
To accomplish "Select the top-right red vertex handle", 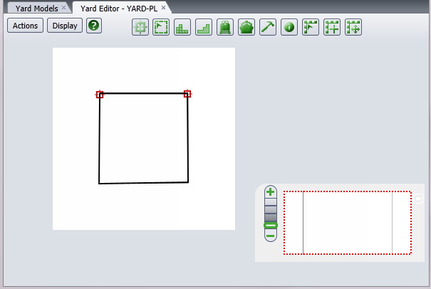I will pyautogui.click(x=187, y=94).
